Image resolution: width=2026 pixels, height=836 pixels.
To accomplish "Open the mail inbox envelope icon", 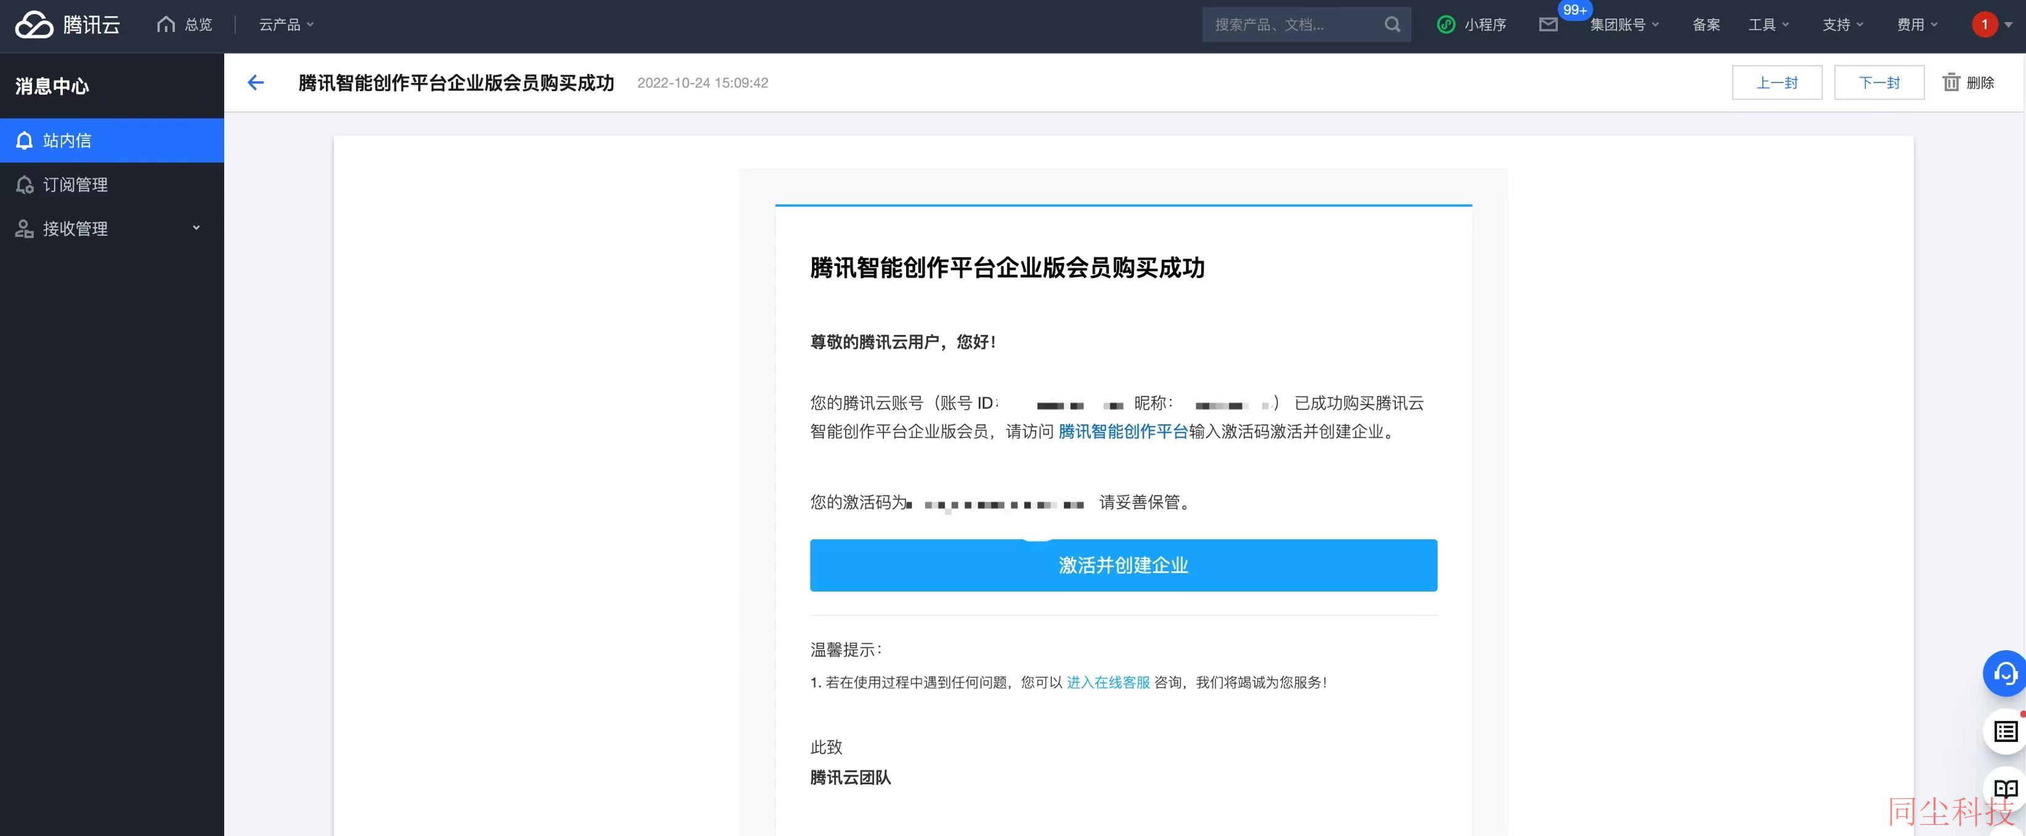I will [x=1548, y=25].
